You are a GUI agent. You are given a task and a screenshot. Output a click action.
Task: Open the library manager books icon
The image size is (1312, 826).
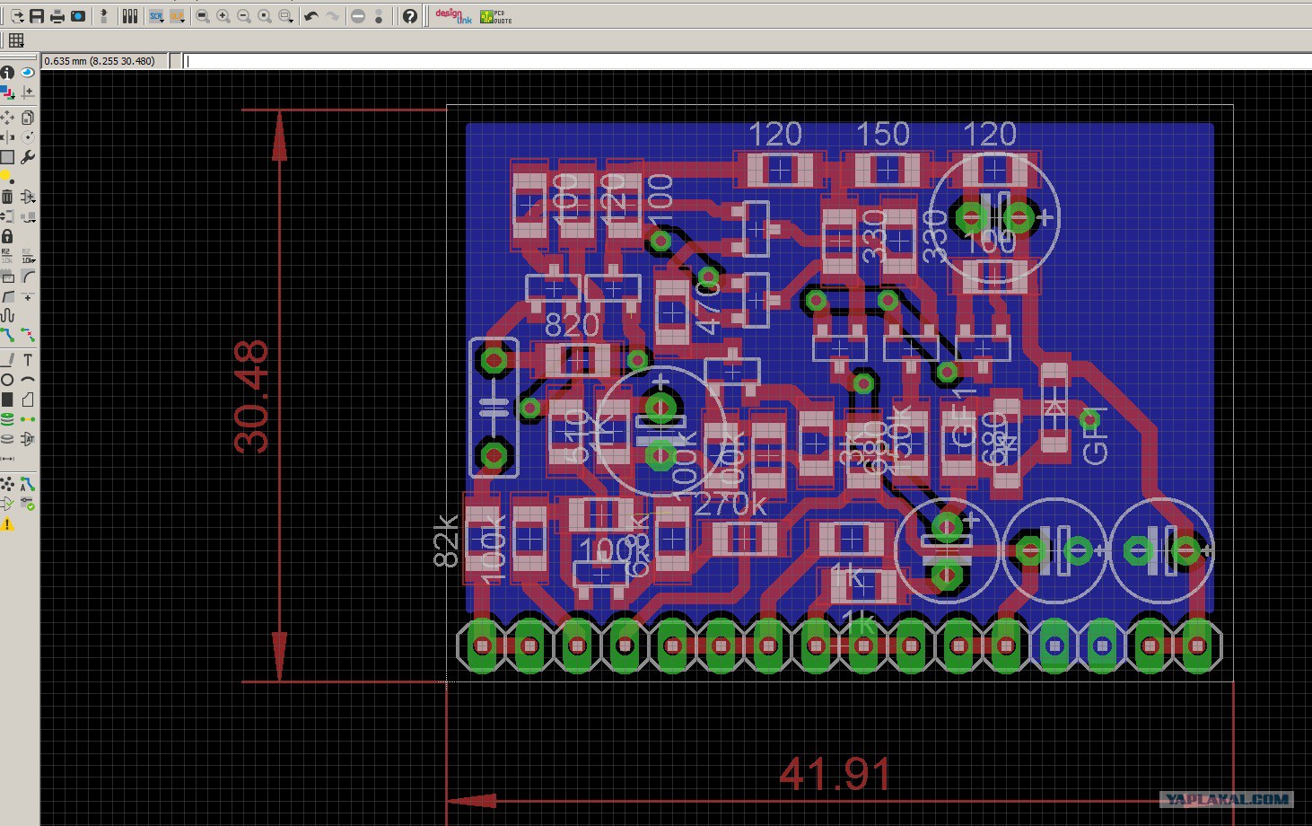130,16
